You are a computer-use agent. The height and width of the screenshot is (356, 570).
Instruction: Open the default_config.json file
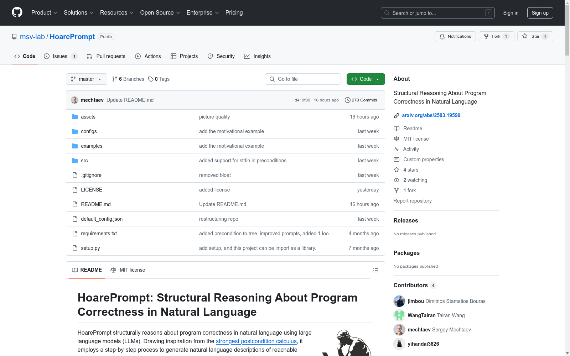[x=102, y=219]
